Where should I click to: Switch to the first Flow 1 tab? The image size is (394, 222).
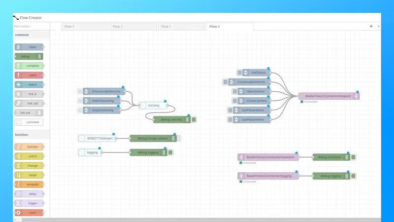(x=85, y=27)
